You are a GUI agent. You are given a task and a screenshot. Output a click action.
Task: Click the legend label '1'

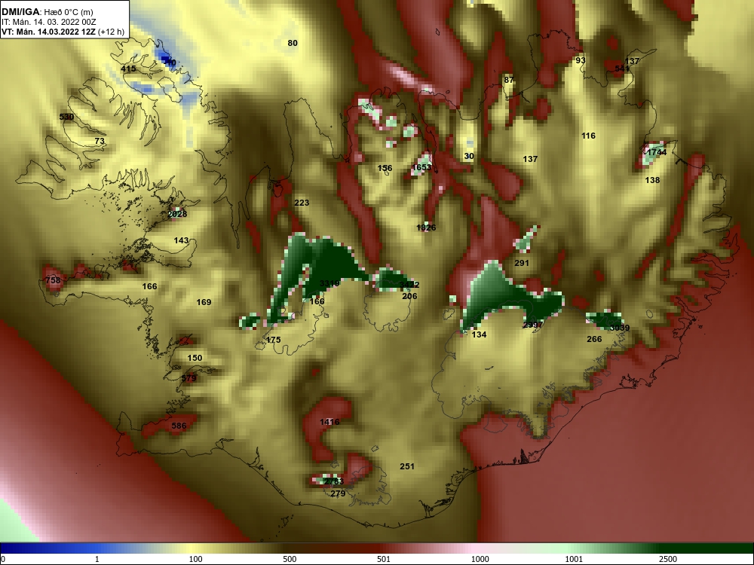coord(97,559)
